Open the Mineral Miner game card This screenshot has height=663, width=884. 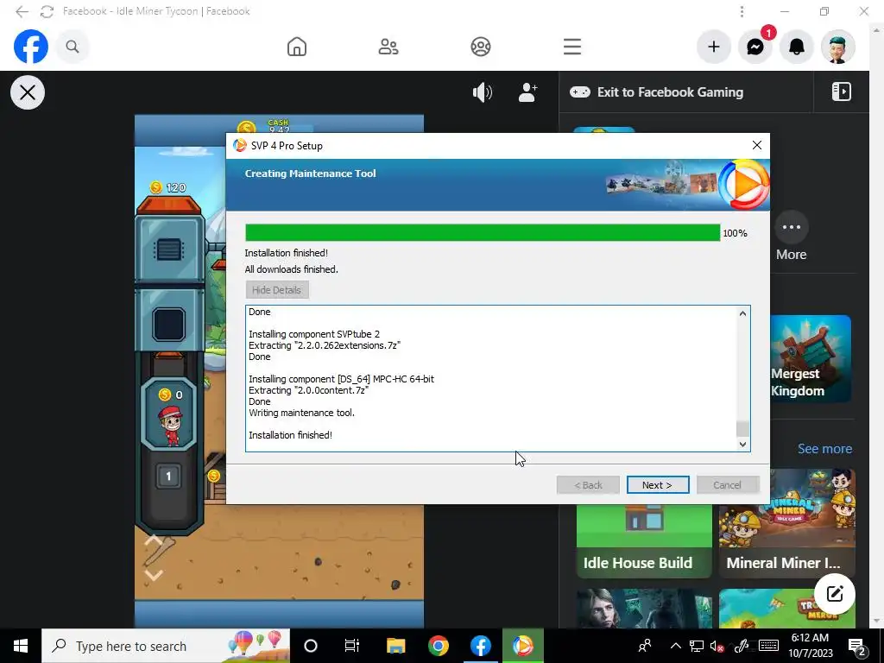click(x=787, y=523)
